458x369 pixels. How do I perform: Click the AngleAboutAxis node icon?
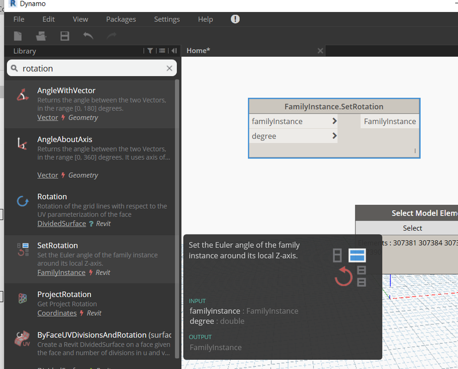[22, 144]
